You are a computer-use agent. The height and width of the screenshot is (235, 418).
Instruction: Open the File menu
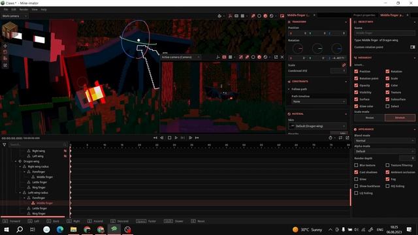(x=6, y=9)
